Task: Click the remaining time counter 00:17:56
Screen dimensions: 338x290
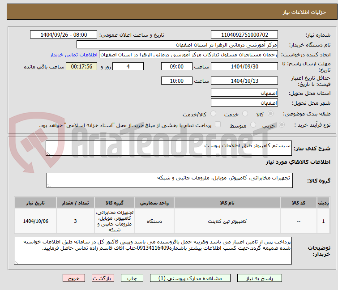Action: click(81, 66)
